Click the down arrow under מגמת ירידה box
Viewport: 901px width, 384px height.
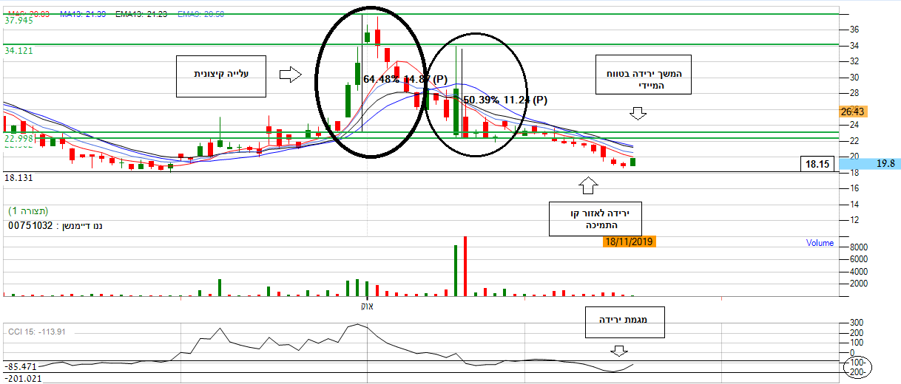tap(619, 351)
